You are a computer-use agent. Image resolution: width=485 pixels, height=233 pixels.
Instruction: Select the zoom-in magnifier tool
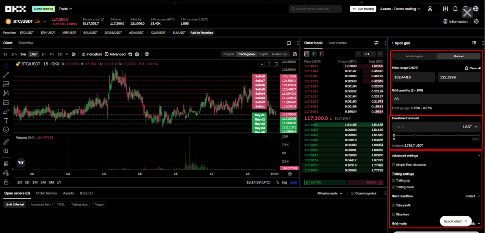(x=6, y=151)
